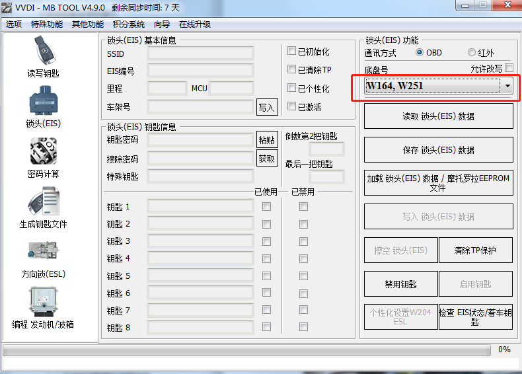Open the 积分系统 menu

[129, 24]
